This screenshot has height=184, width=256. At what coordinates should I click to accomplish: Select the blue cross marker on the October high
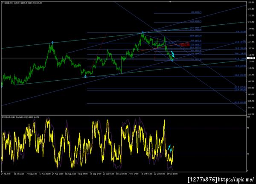point(143,32)
